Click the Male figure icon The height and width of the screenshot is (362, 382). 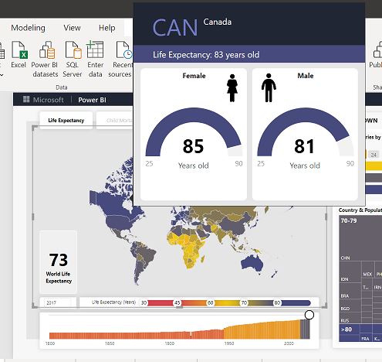(x=269, y=87)
